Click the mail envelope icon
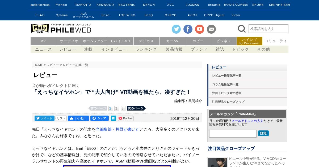 [211, 29]
